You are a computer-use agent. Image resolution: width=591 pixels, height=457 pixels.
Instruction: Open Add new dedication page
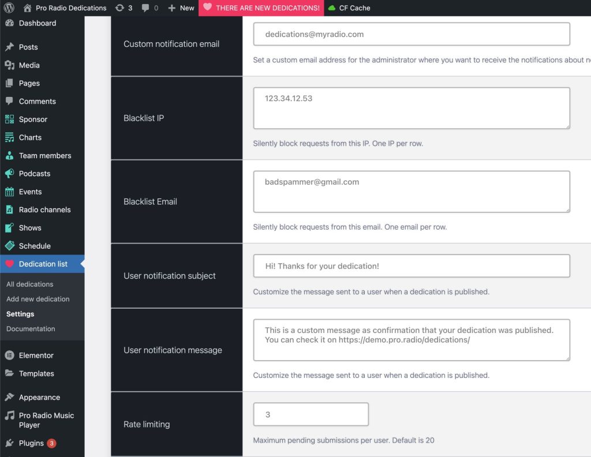click(38, 299)
